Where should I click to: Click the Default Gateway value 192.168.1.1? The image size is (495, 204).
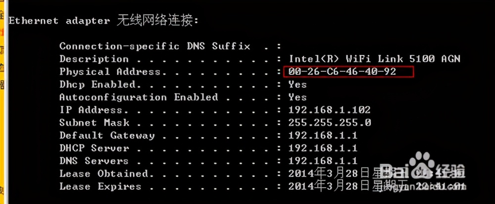tap(323, 136)
